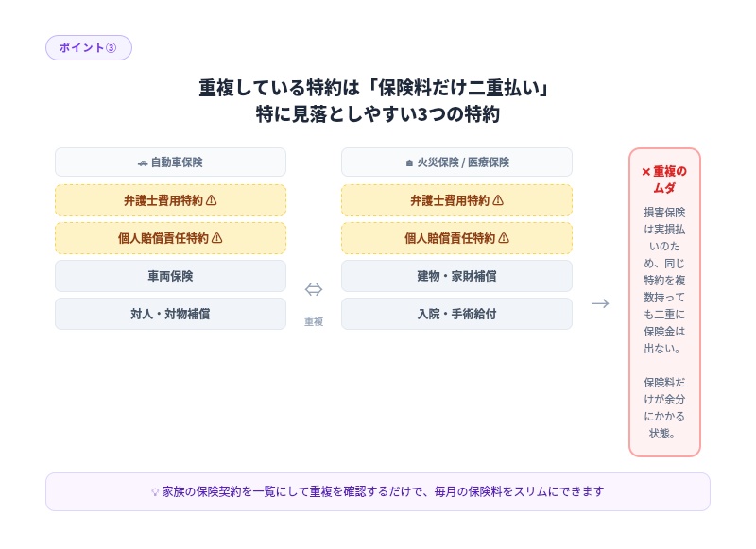Image resolution: width=756 pixels, height=549 pixels.
Task: Choose the 対人・対物補償 box
Action: [170, 314]
